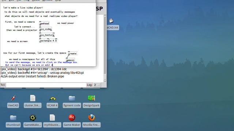This screenshot has height=131, width=234.
Task: Select the gemwin object box
Action: coord(70,60)
